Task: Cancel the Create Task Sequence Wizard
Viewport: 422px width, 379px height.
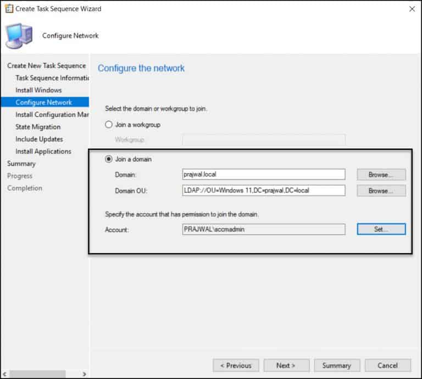Action: click(387, 366)
